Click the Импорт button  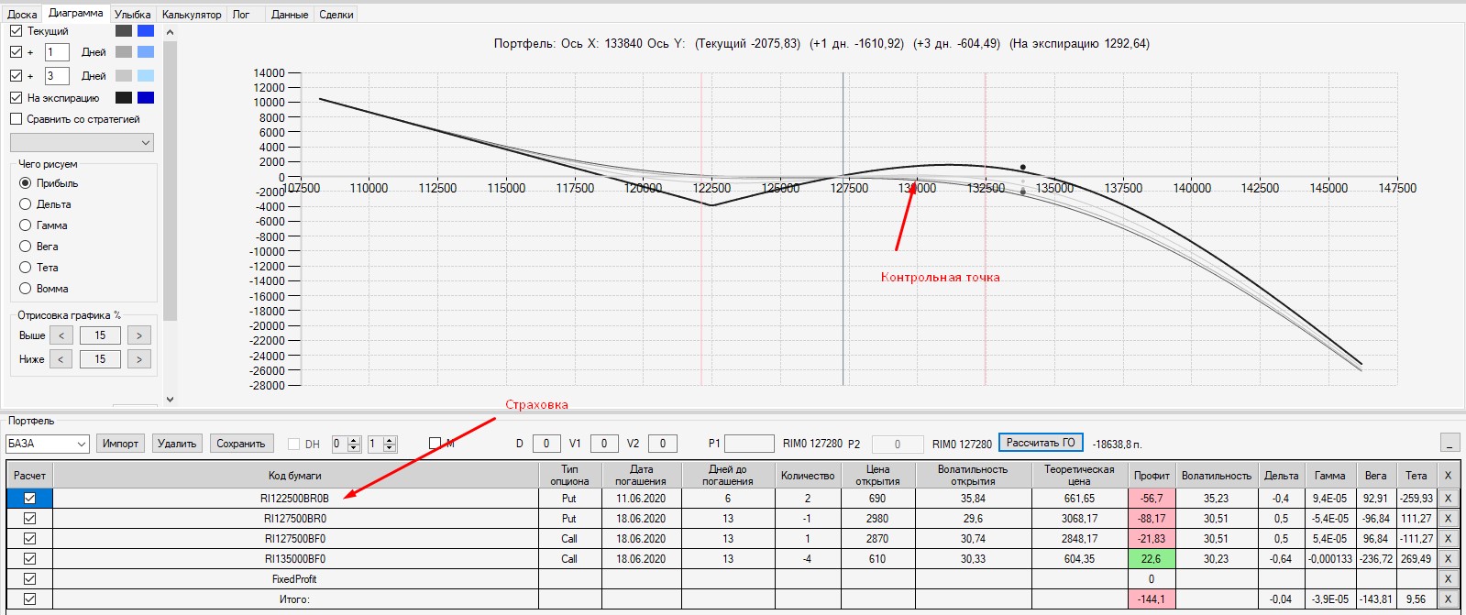pos(120,444)
